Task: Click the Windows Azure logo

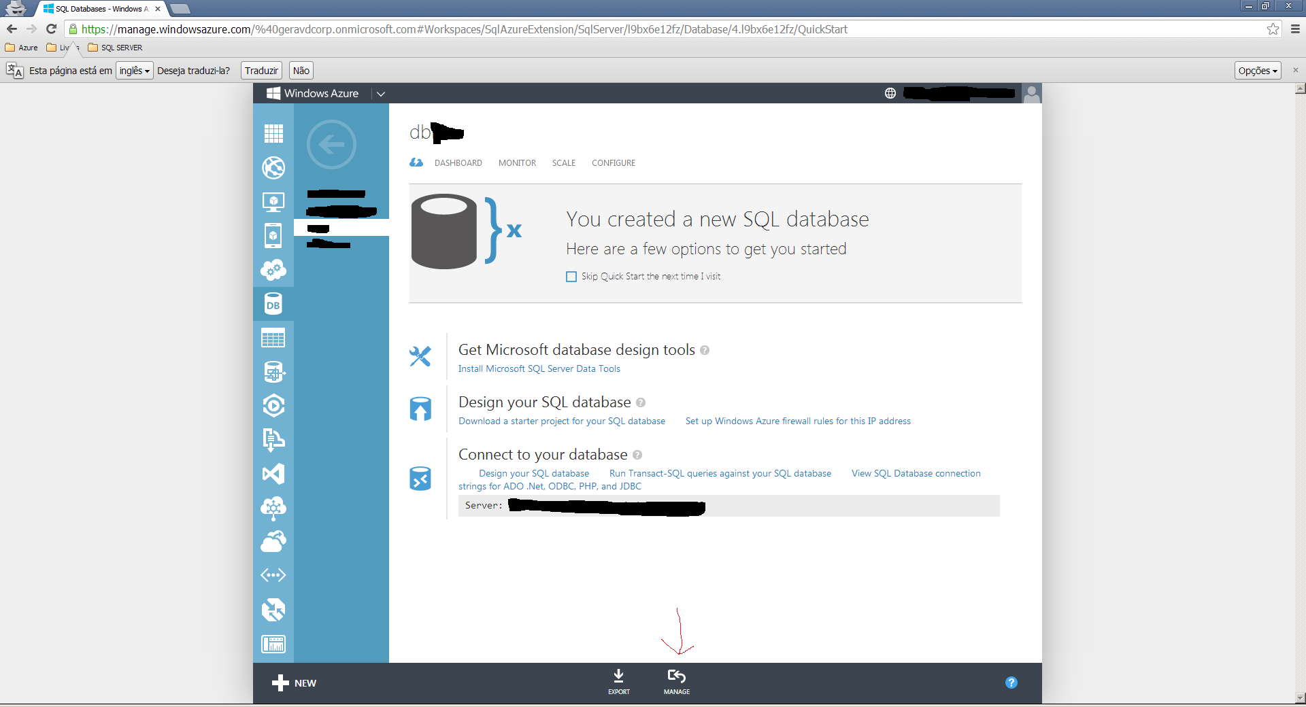Action: coord(313,93)
